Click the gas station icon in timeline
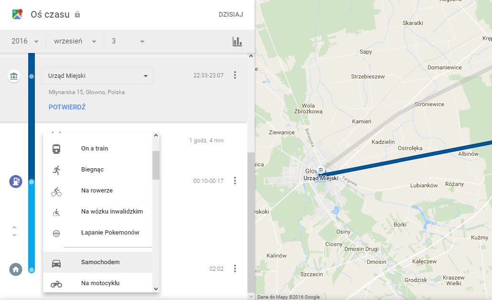The image size is (492, 300). (x=16, y=182)
